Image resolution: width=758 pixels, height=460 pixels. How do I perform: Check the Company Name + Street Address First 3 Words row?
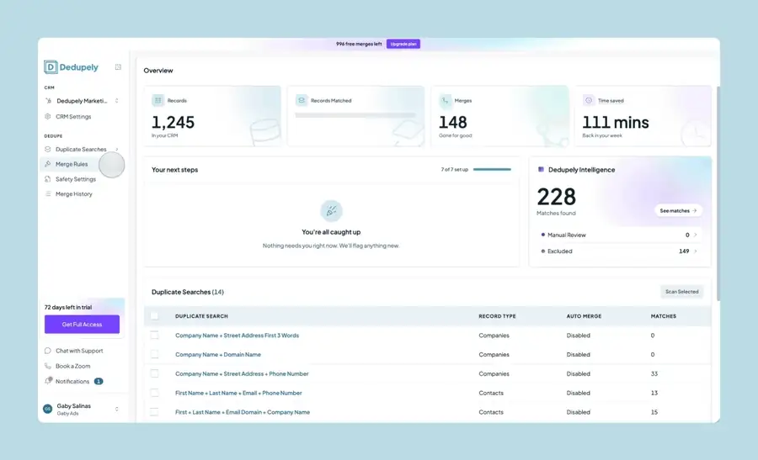pyautogui.click(x=154, y=335)
